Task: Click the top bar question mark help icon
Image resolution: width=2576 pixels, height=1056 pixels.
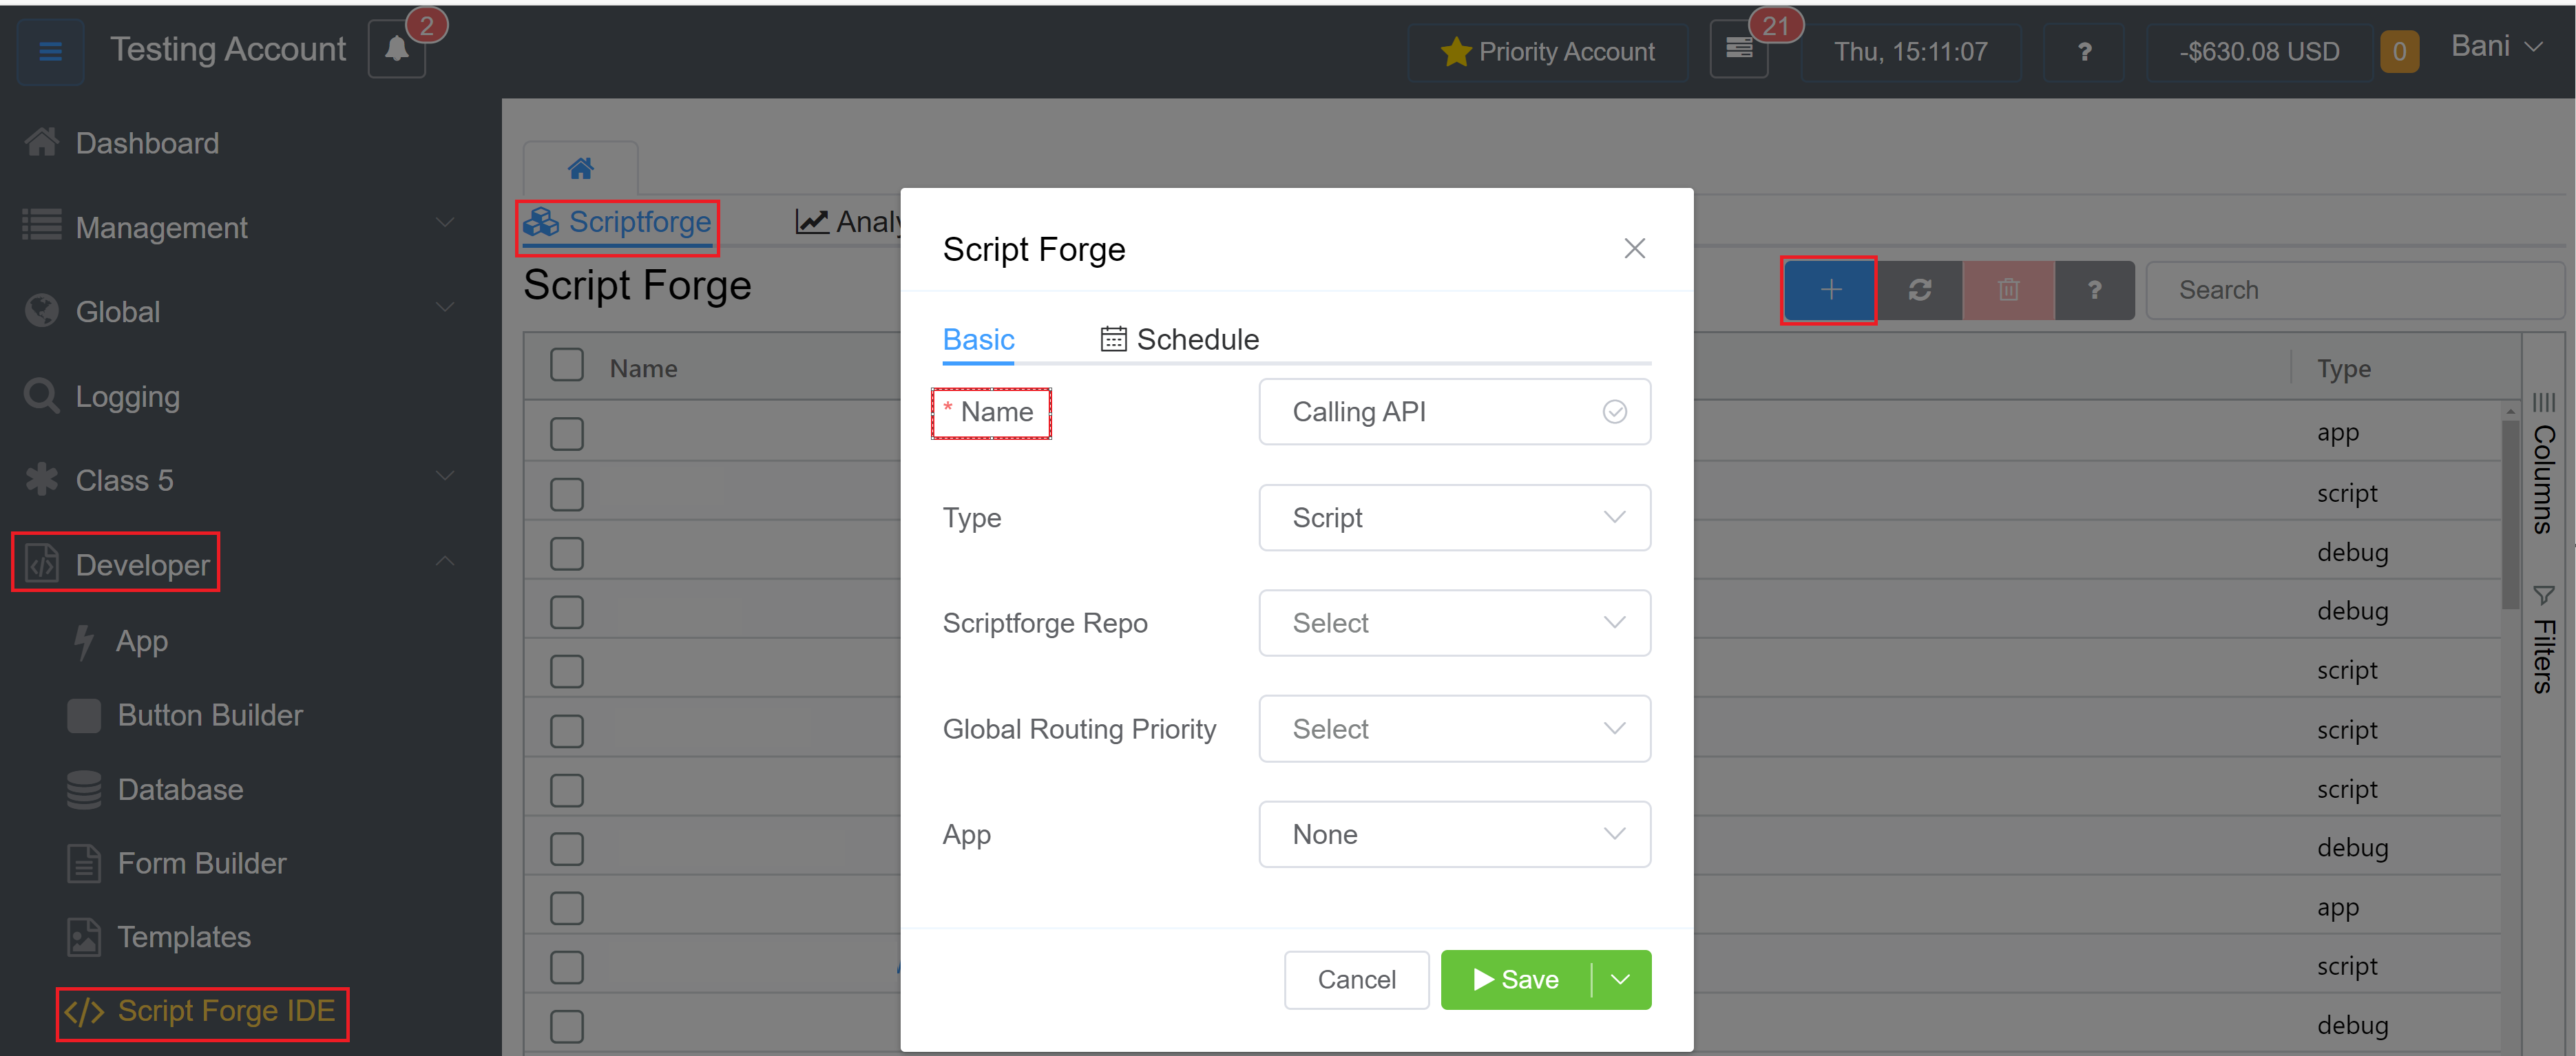Action: coord(2084,52)
